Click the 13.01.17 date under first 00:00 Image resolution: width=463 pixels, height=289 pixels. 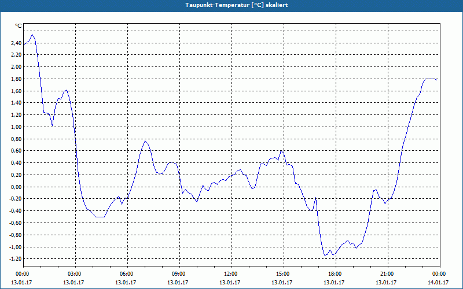coord(21,282)
